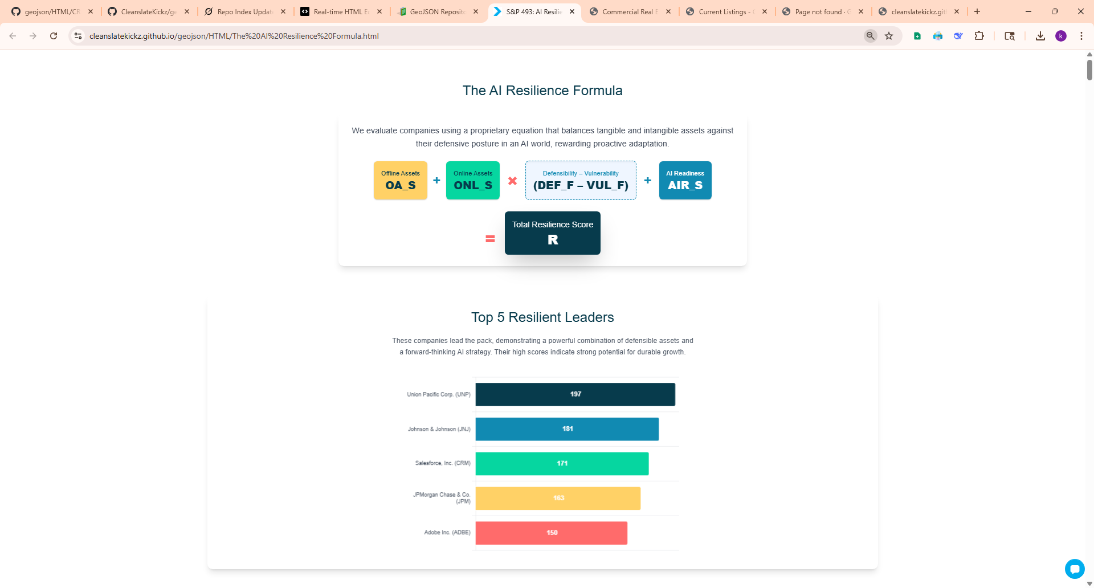Close the S&P 493 AI Resilience tab
Screen dimensions: 1094x588
[572, 11]
